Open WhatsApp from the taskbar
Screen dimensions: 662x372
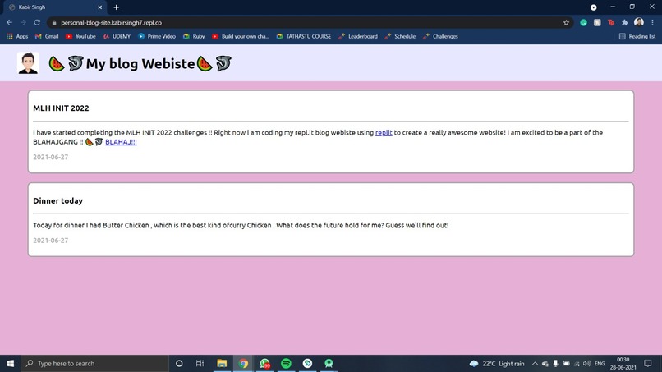coord(264,363)
